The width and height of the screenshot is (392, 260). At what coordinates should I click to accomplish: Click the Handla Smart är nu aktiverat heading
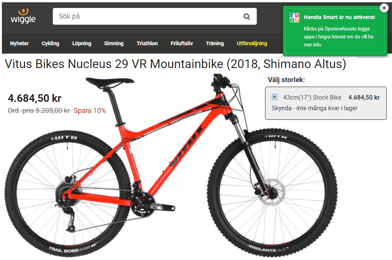coord(339,17)
